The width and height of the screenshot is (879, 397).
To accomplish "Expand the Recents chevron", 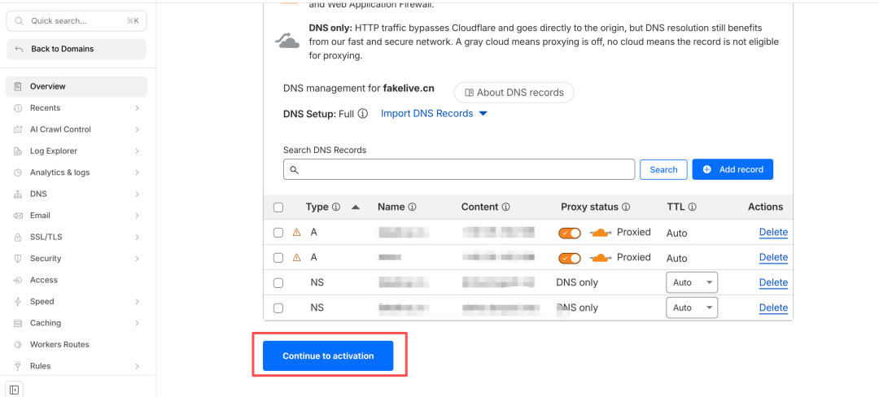I will click(137, 108).
